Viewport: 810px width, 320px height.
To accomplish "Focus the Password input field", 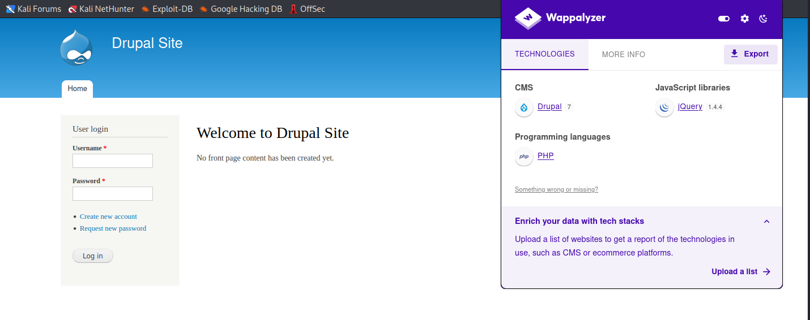I will pyautogui.click(x=113, y=194).
